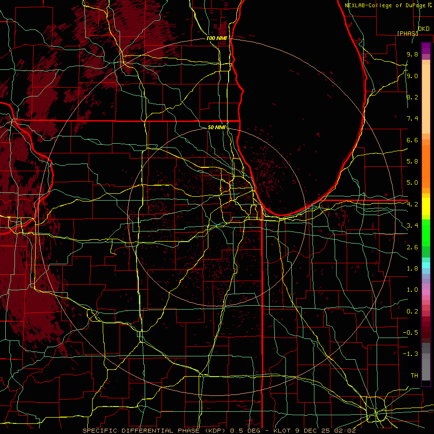Pick the yellow segment of the color scale
The image size is (434, 434).
click(x=426, y=206)
